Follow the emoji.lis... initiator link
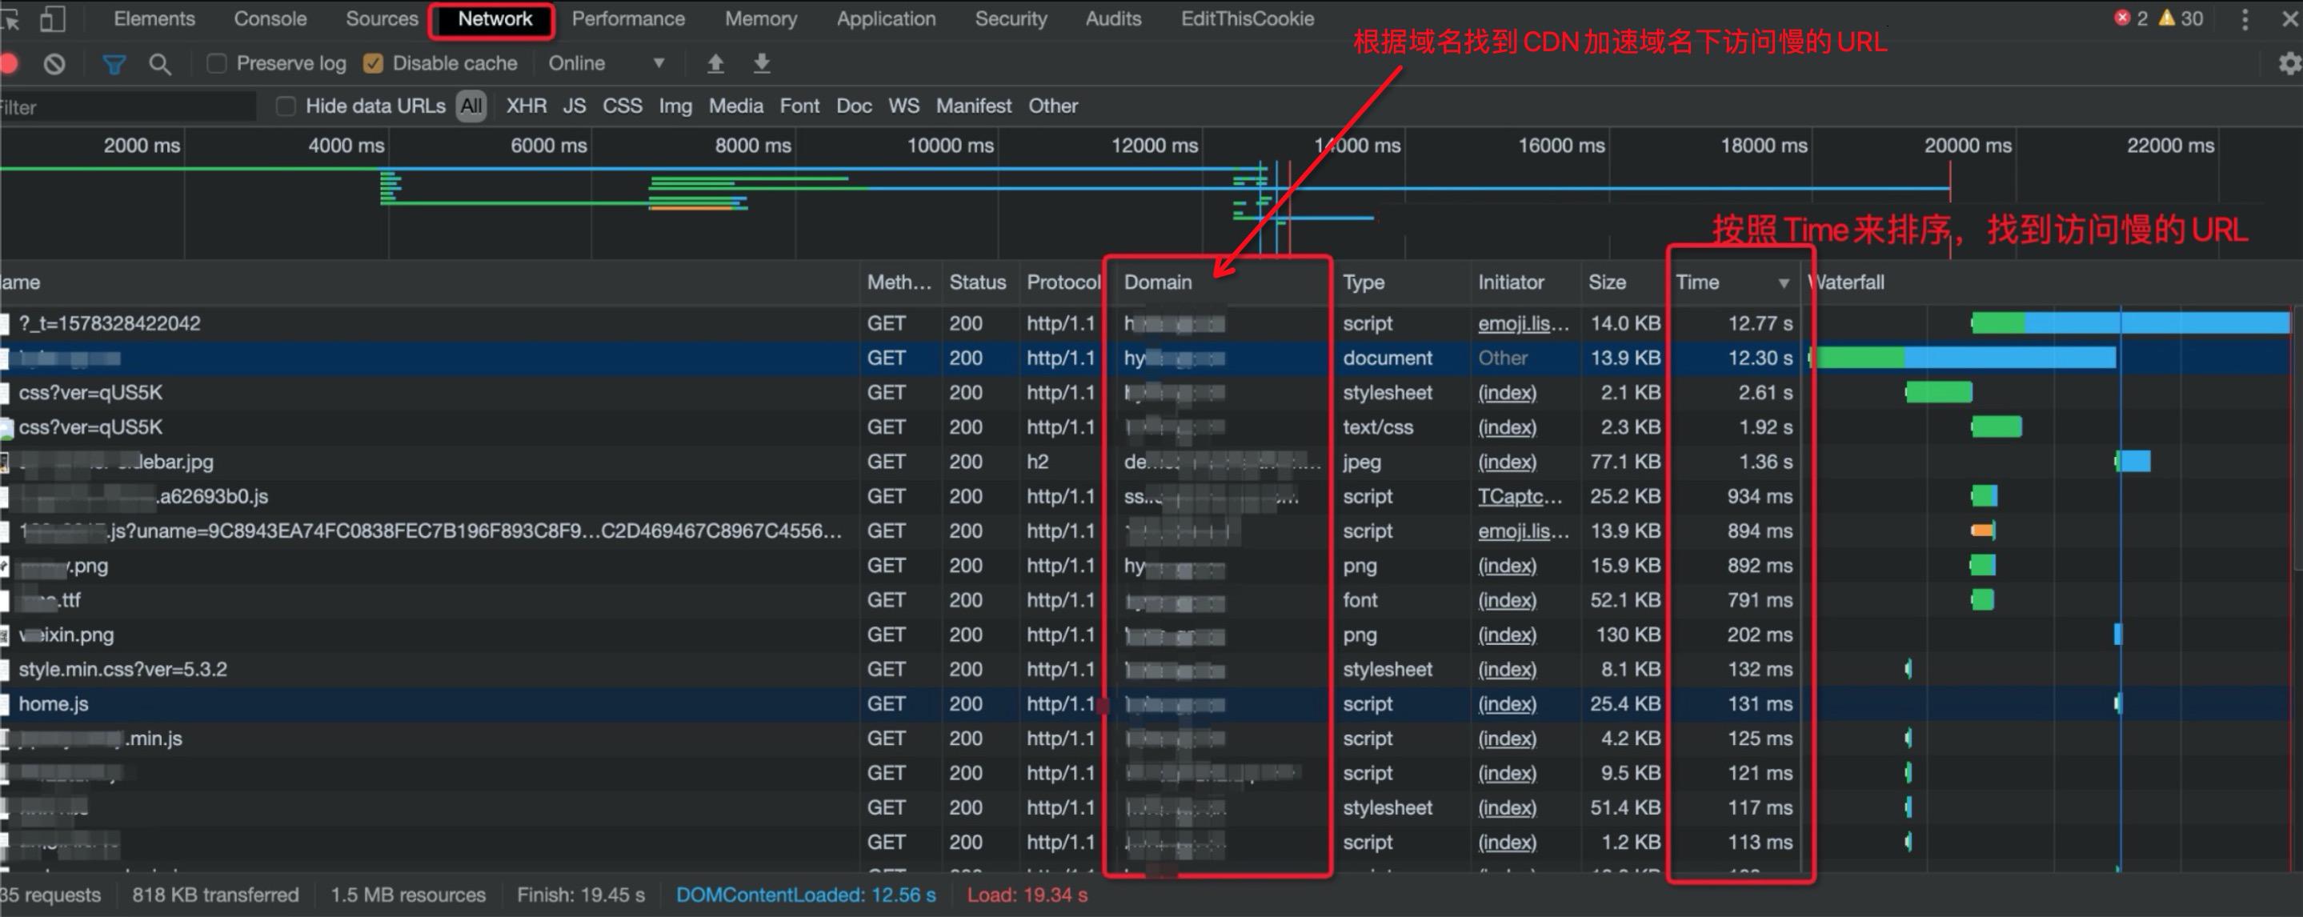Image resolution: width=2303 pixels, height=917 pixels. coord(1522,322)
